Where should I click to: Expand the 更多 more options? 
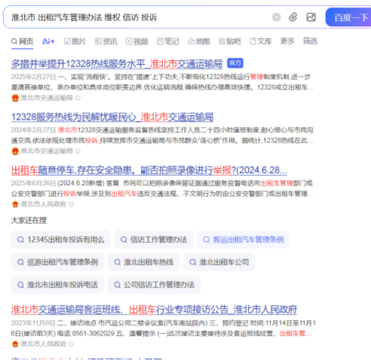(287, 41)
